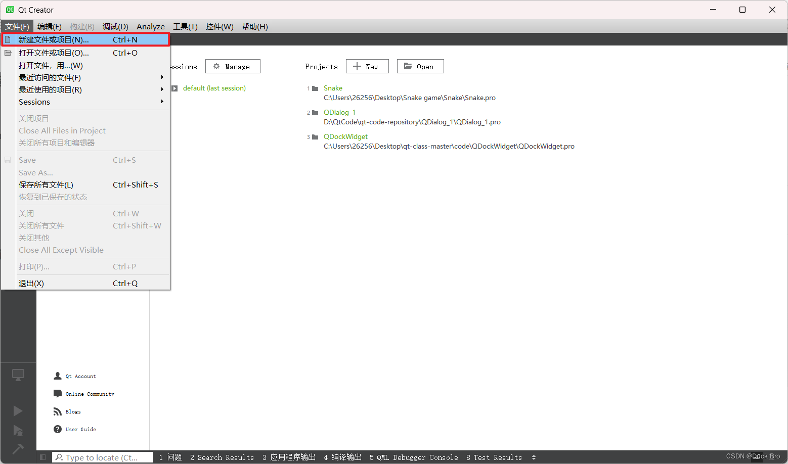The width and height of the screenshot is (788, 464).
Task: Switch to the 4 编译输出 pane
Action: [342, 457]
